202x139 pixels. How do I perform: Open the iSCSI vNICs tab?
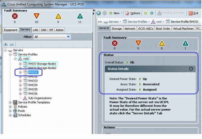click(145, 29)
